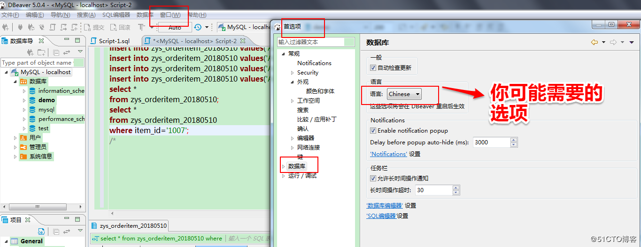Click the transaction log clock icon
641x247 pixels.
[198, 27]
